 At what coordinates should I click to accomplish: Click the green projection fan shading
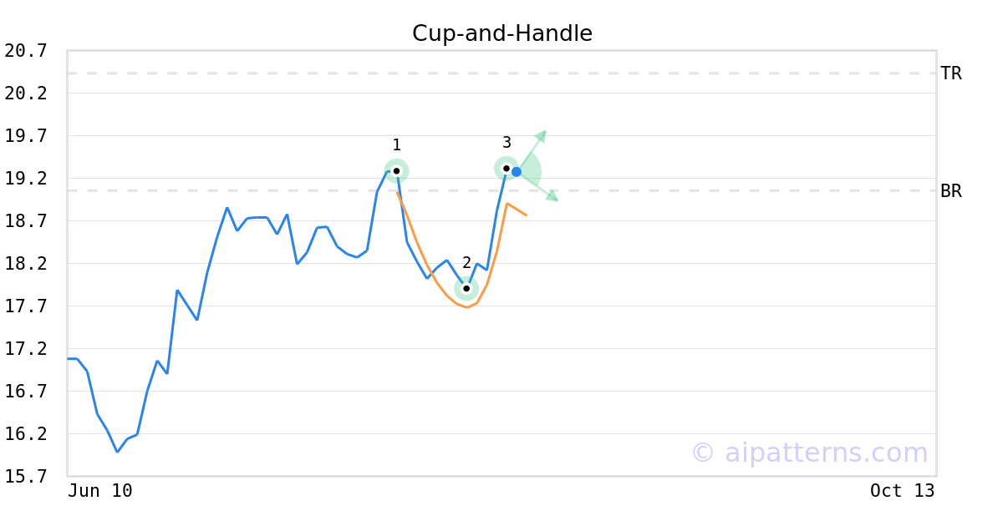click(x=530, y=173)
